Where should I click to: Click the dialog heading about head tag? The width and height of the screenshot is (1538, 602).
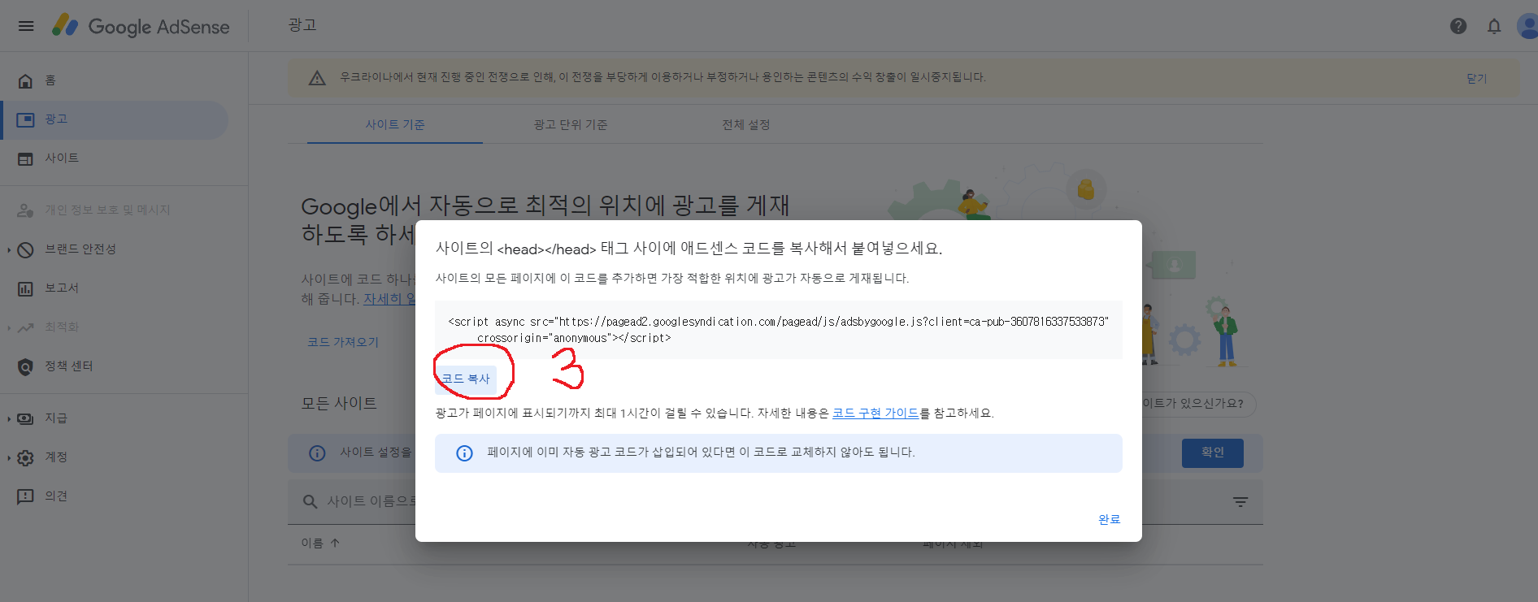pyautogui.click(x=689, y=249)
